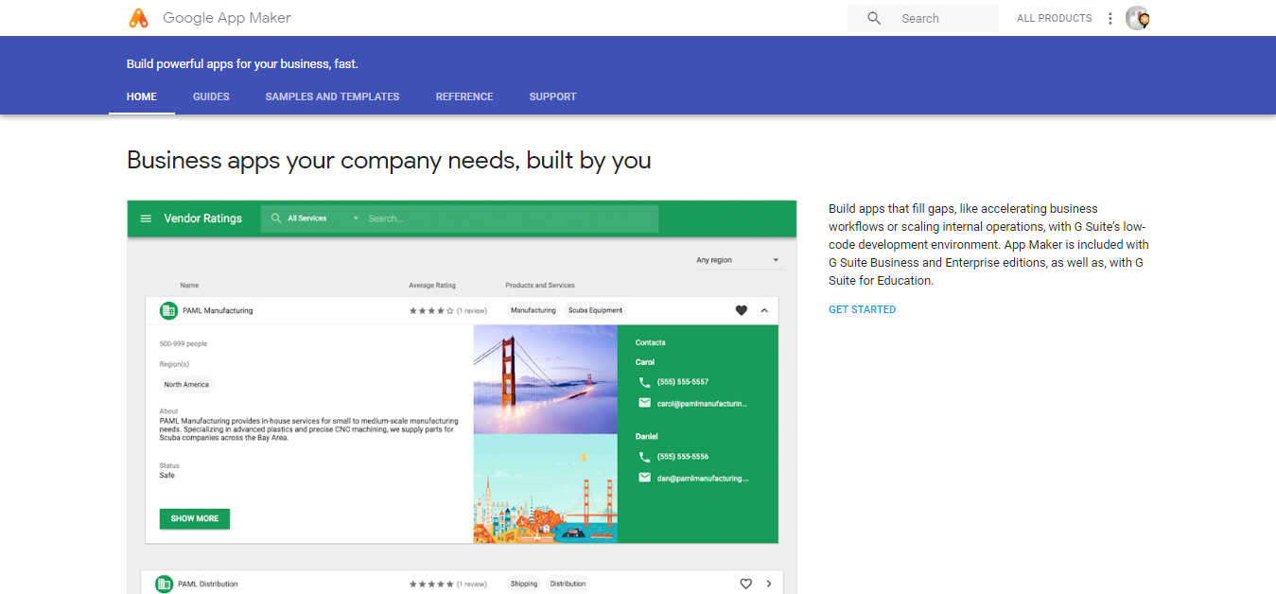Open the Vendor Ratings hamburger menu
1276x594 pixels.
coord(146,218)
